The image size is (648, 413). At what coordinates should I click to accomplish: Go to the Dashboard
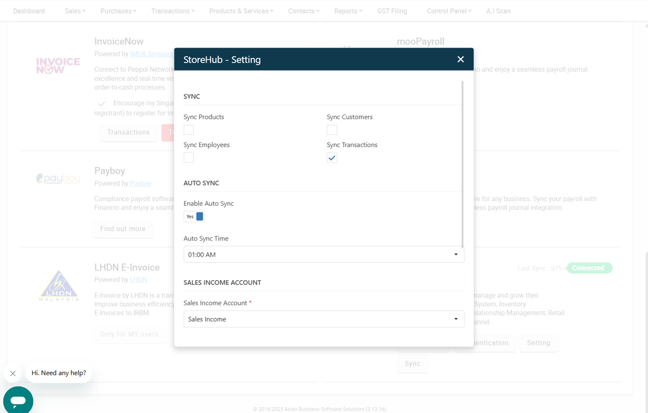[29, 11]
